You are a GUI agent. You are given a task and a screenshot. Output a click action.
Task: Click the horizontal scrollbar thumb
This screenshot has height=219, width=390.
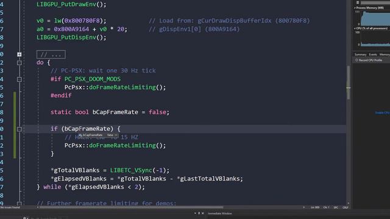coord(132,207)
